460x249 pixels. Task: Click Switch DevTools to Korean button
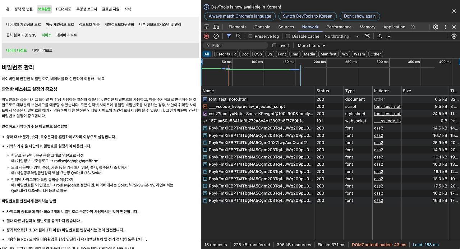tap(308, 16)
